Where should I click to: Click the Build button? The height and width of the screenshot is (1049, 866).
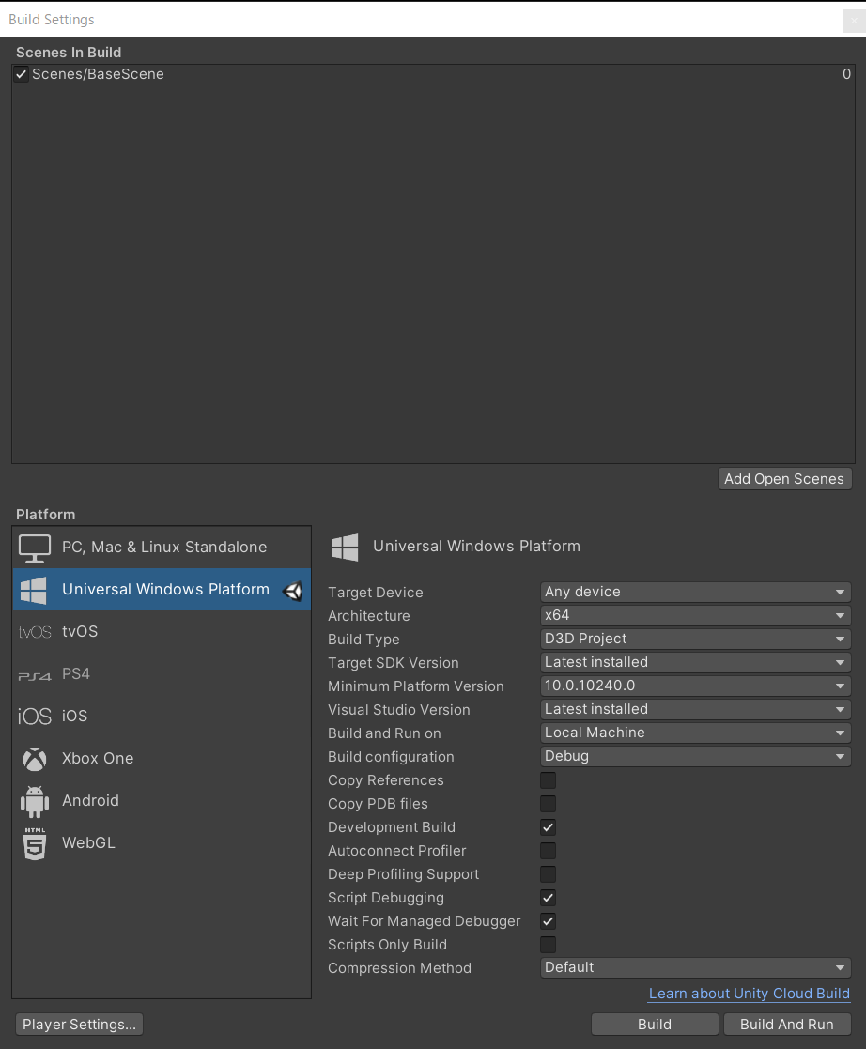(x=655, y=1025)
